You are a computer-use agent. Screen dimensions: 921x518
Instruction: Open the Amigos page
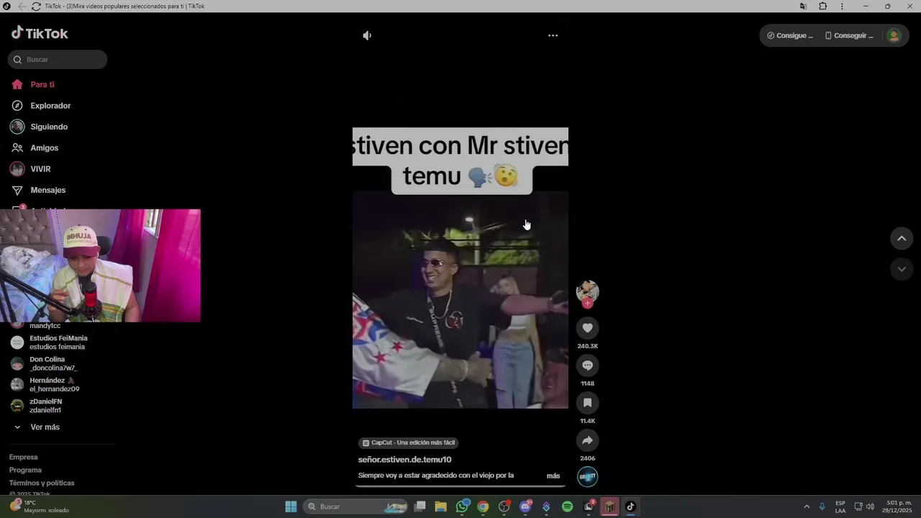(44, 147)
